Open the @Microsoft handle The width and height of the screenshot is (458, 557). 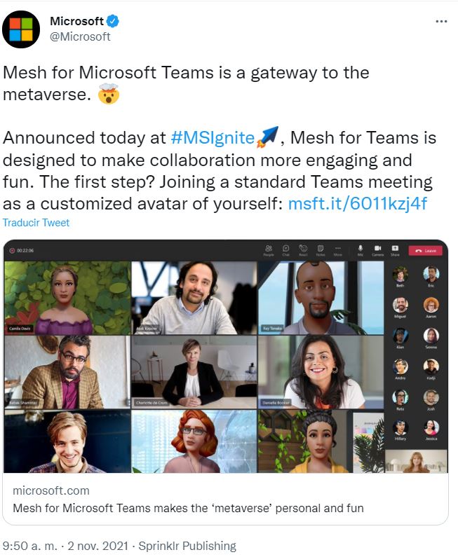[x=80, y=36]
